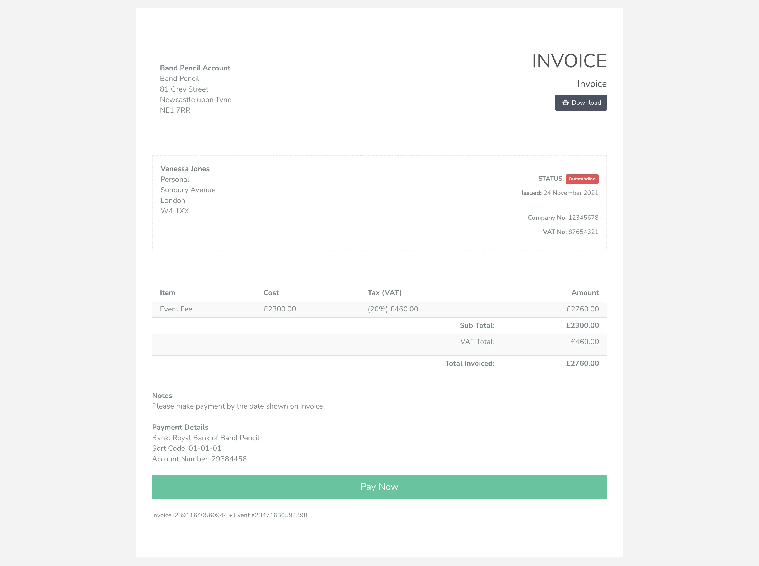Click the issued date '24 November 2021'
The width and height of the screenshot is (759, 566).
pyautogui.click(x=571, y=193)
